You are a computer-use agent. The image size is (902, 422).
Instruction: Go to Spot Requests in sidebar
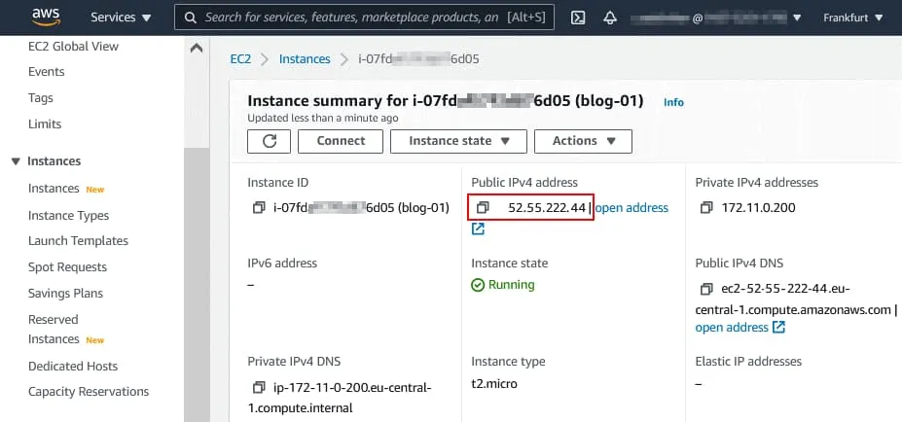pyautogui.click(x=67, y=267)
